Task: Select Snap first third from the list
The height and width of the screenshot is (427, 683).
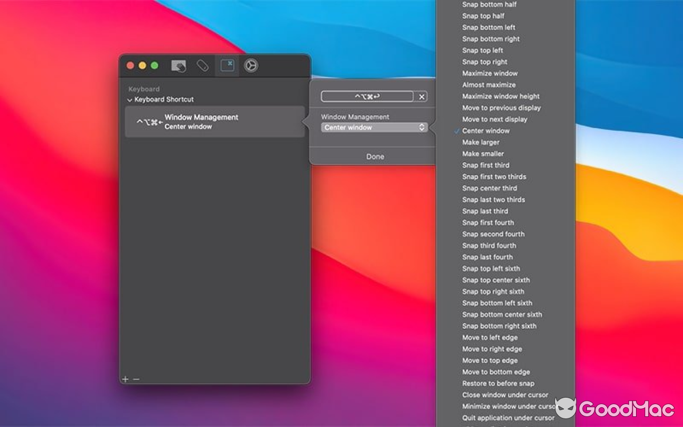Action: 486,165
